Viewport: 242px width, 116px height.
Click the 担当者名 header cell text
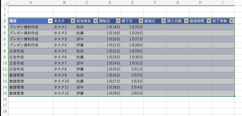click(x=83, y=21)
